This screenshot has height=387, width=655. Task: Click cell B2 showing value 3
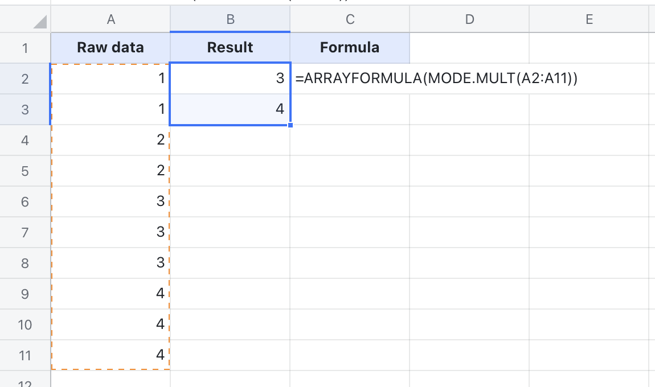tap(230, 78)
